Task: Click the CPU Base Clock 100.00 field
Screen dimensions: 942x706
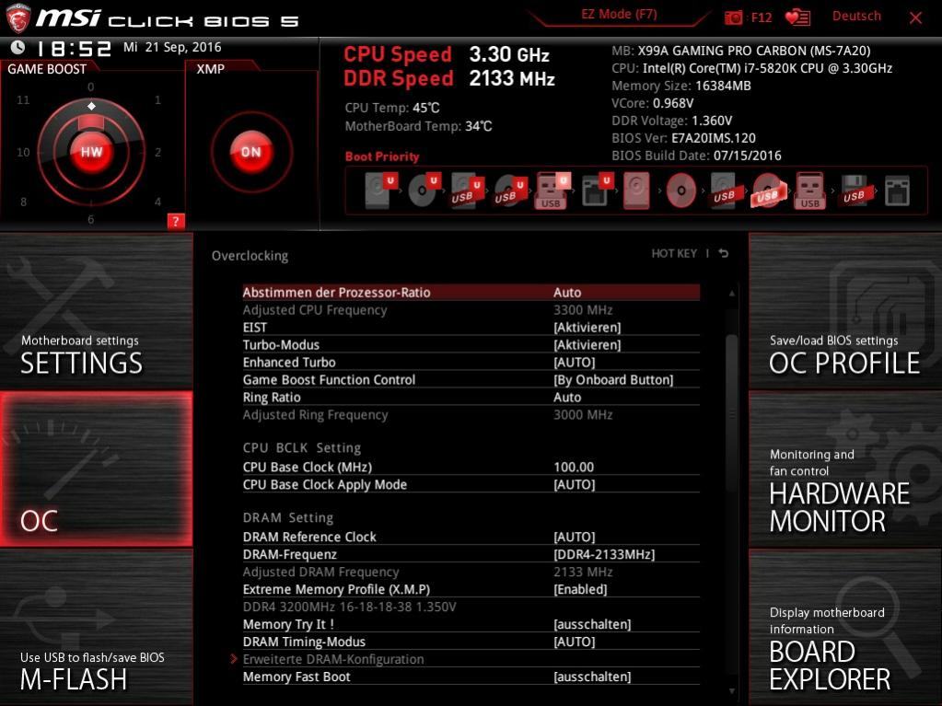Action: [x=574, y=467]
